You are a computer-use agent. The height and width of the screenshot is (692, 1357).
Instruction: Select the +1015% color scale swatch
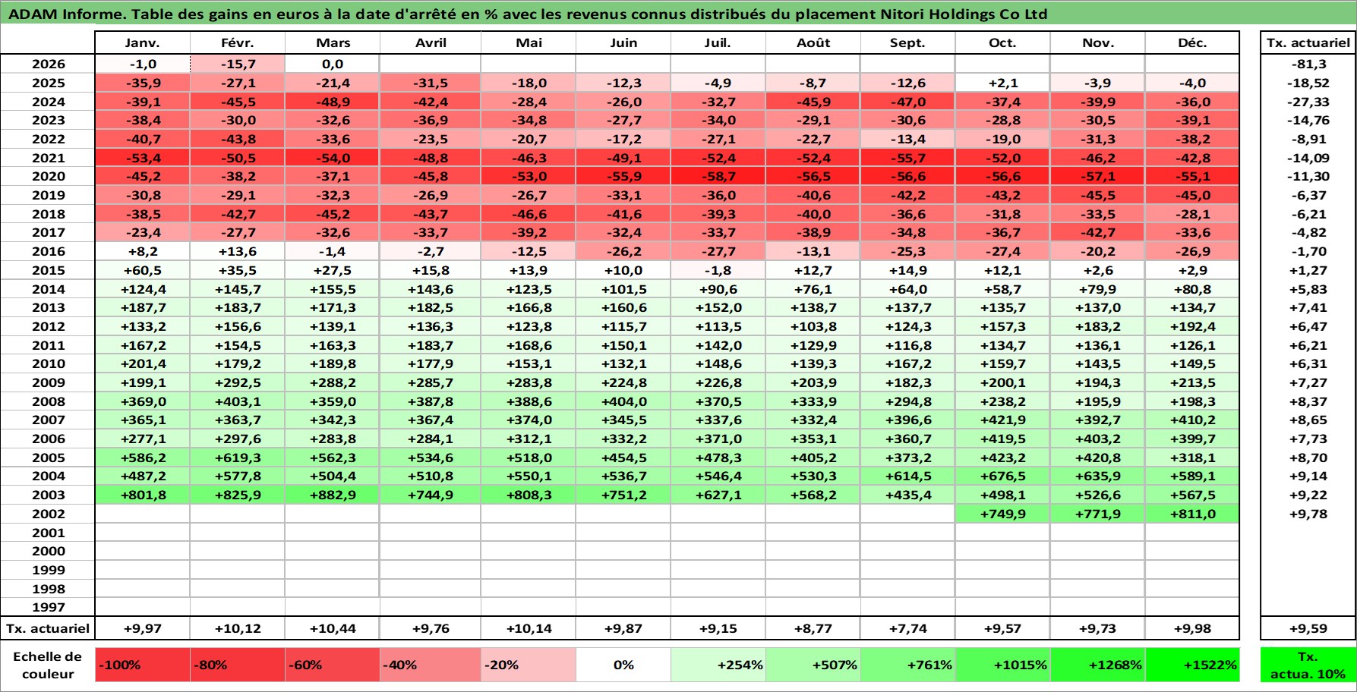click(x=1003, y=665)
